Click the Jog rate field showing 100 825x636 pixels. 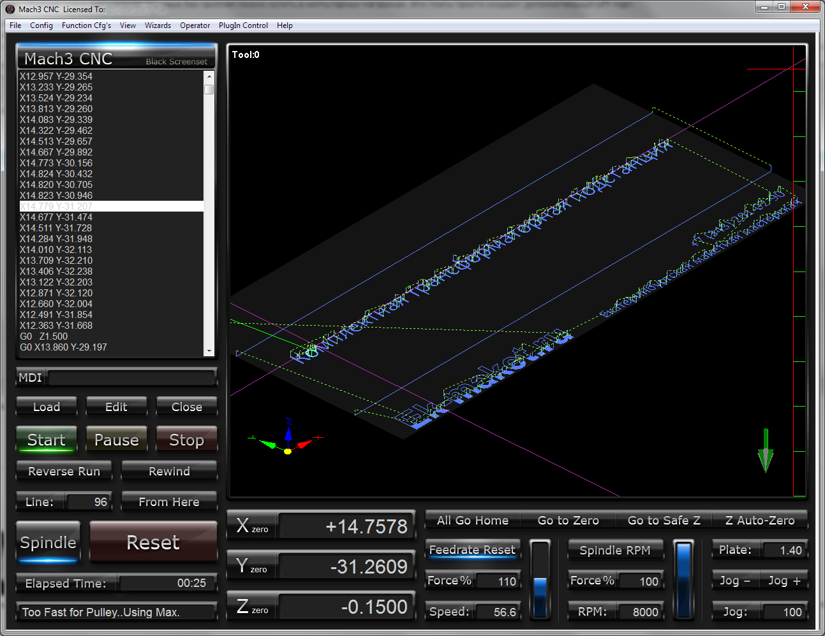click(784, 612)
